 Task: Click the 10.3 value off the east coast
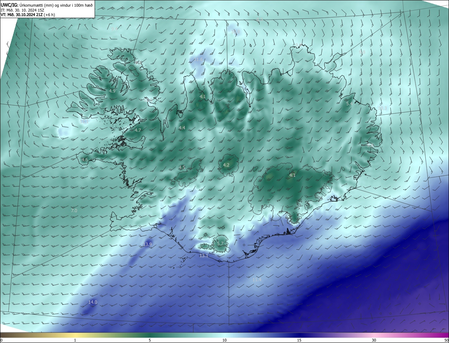click(383, 108)
